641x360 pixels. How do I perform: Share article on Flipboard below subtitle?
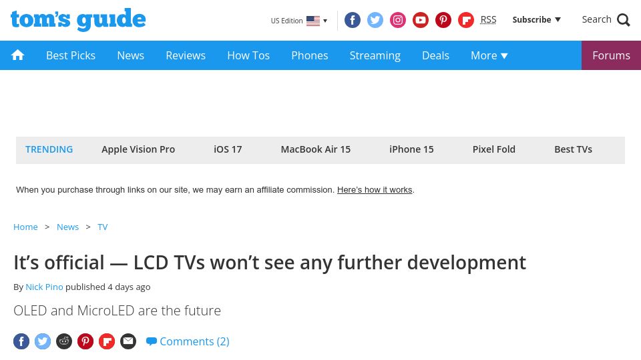(107, 341)
